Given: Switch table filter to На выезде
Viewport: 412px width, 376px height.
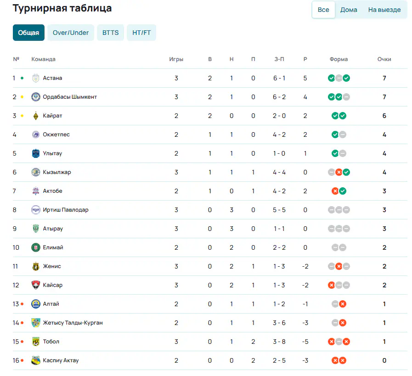Looking at the screenshot, I should (x=384, y=10).
